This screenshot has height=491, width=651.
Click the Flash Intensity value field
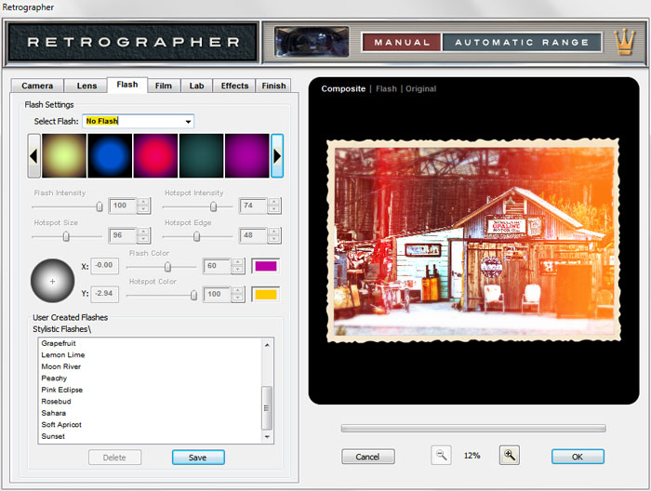[x=123, y=206]
